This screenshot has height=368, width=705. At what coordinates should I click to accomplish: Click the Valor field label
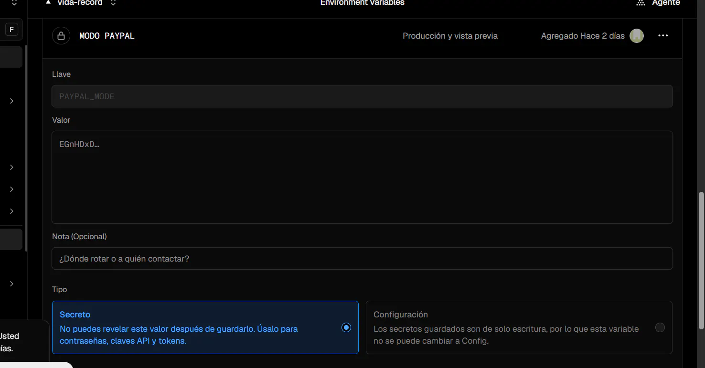(61, 120)
